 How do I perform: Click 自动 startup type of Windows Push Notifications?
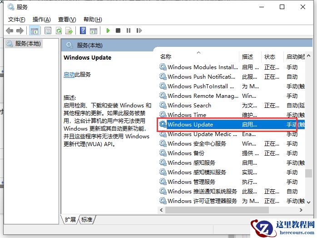[292, 76]
